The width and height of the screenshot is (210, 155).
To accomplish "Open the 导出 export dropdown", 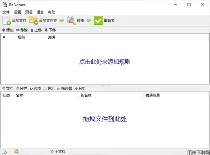I will (x=49, y=88).
